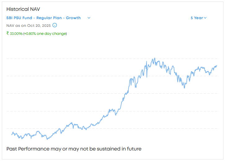Expand the fund selection chevron arrow
225x161 pixels.
coord(89,18)
